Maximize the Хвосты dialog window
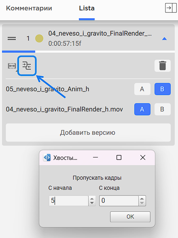 tap(119, 157)
